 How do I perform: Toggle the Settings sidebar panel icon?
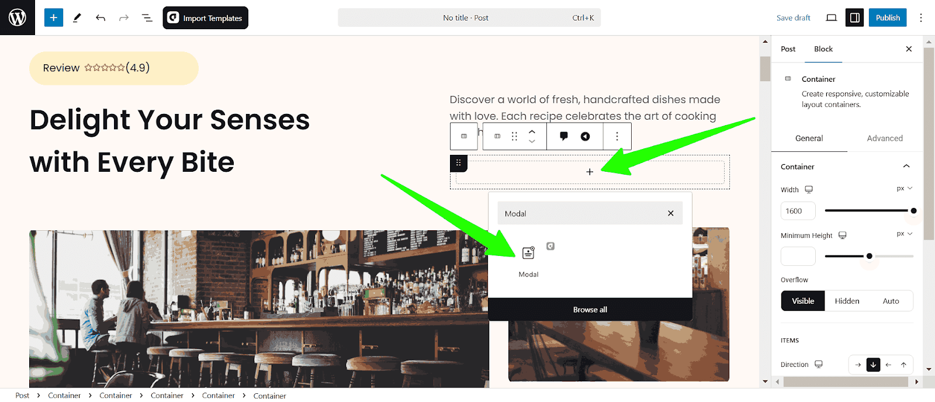coord(854,18)
